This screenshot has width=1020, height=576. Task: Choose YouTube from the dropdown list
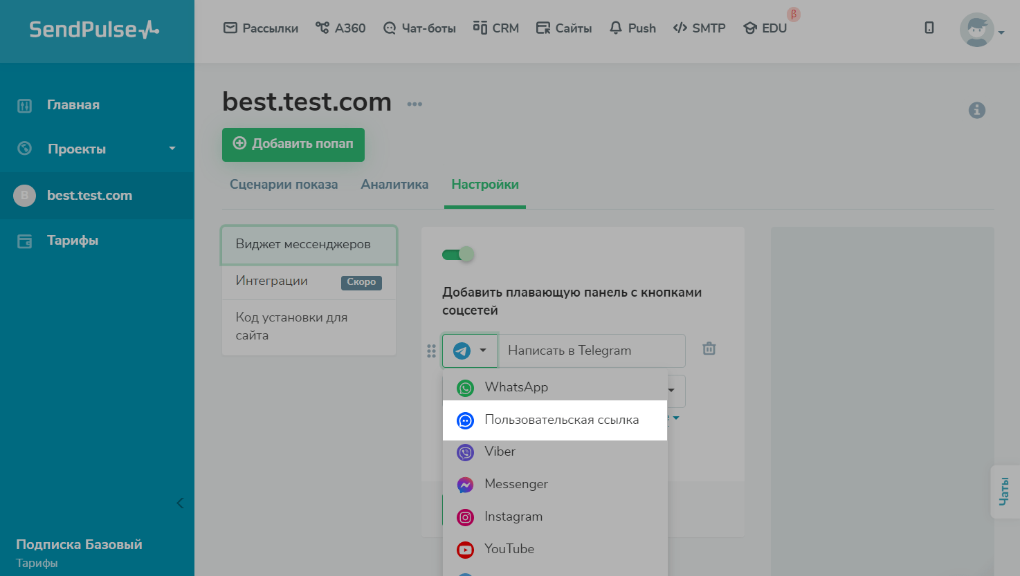pos(555,550)
